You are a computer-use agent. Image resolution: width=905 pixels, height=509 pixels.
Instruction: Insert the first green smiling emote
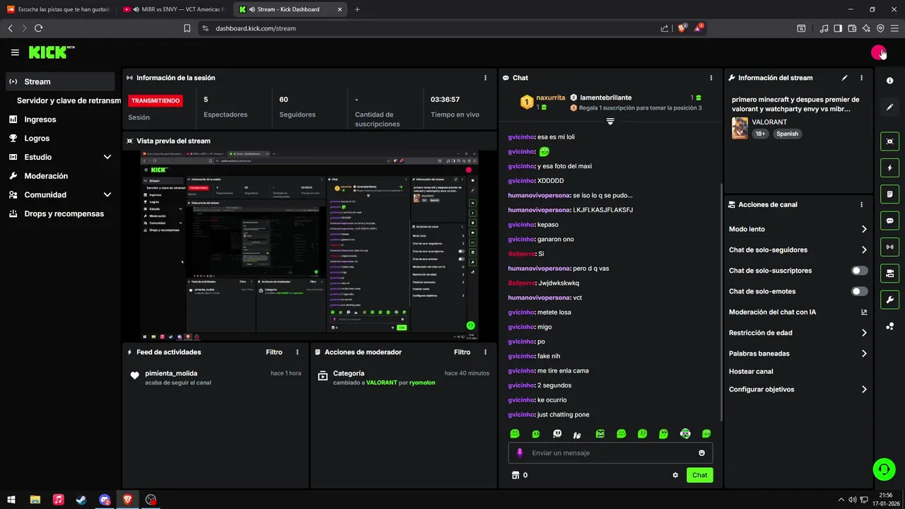tap(515, 433)
